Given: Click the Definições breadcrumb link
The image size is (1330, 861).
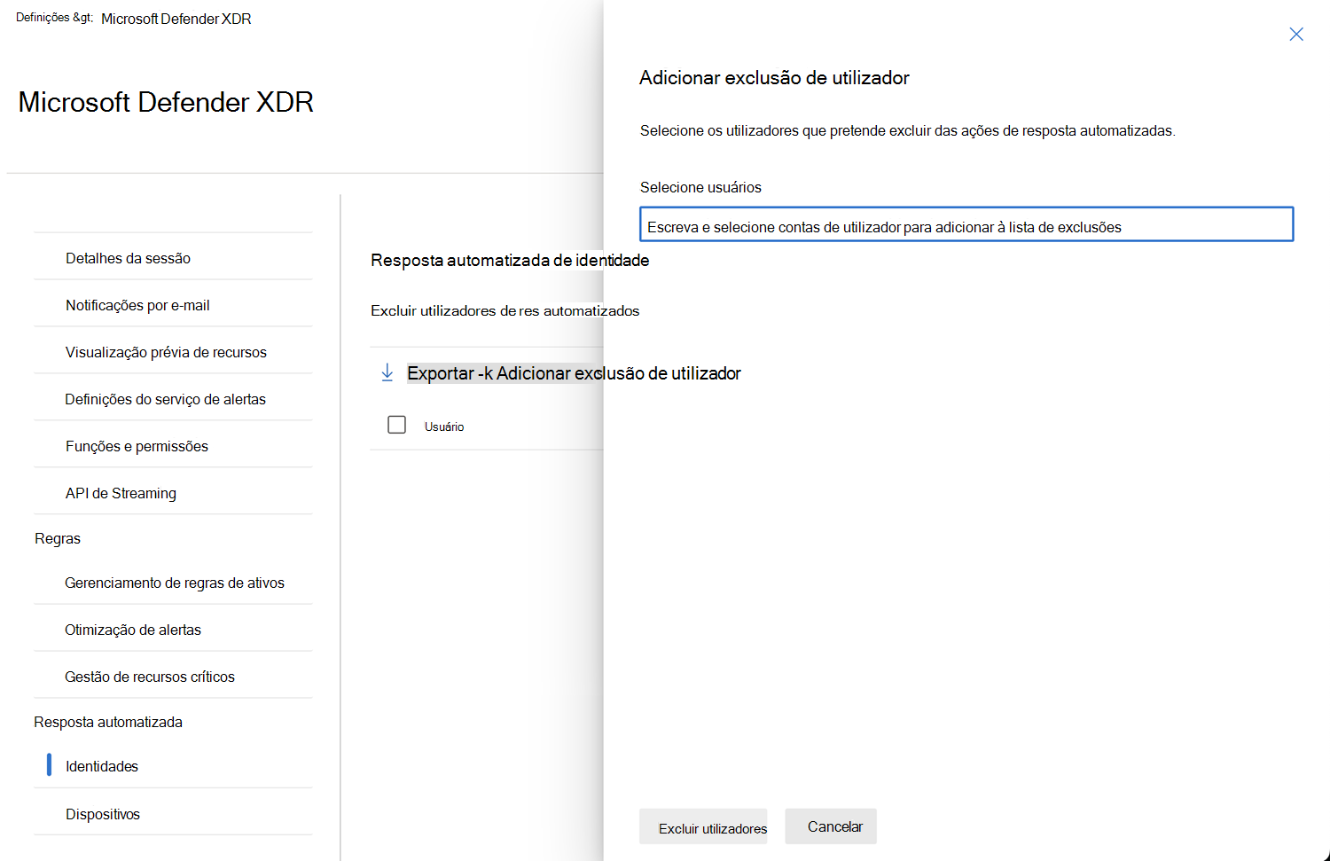Looking at the screenshot, I should pos(54,18).
